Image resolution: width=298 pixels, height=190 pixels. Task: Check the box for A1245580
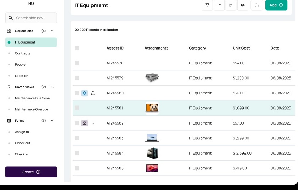coord(77,93)
